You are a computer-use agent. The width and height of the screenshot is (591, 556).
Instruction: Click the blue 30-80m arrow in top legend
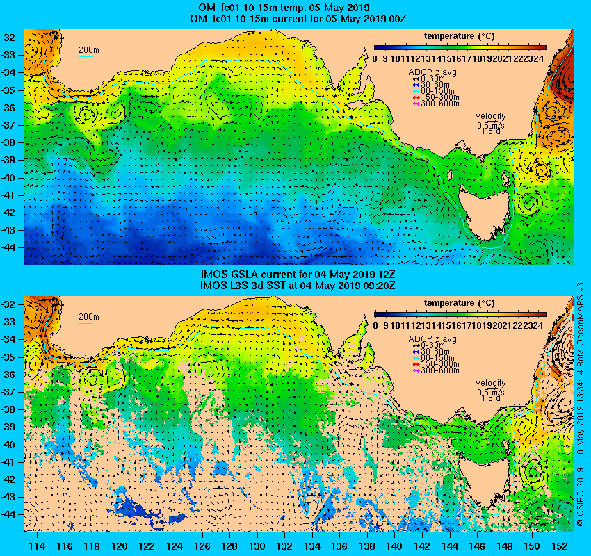click(416, 85)
